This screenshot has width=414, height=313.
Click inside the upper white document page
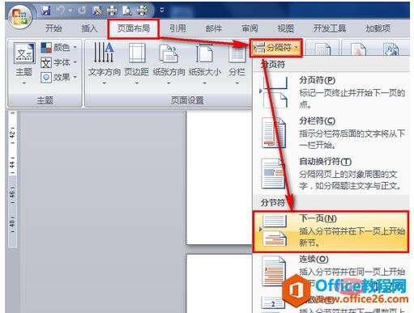click(219, 177)
